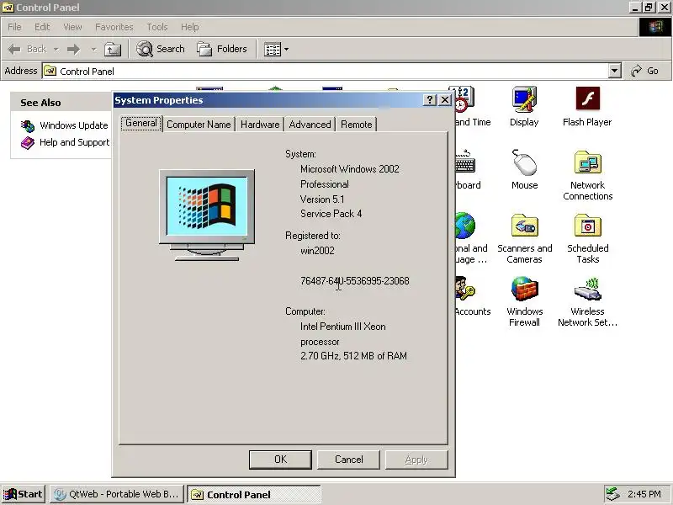Switch to the Remote tab

(x=356, y=125)
